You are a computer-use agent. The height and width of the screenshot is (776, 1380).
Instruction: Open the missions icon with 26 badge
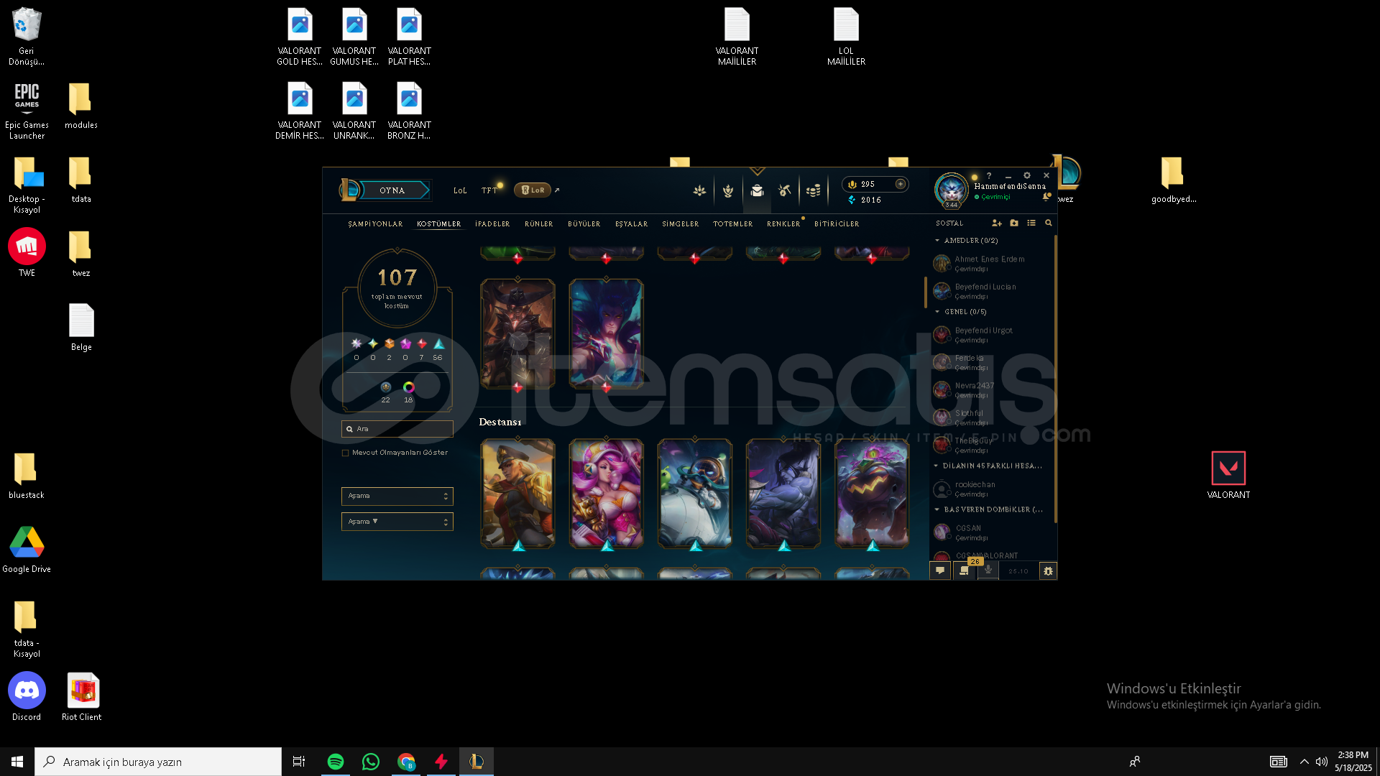pos(965,571)
